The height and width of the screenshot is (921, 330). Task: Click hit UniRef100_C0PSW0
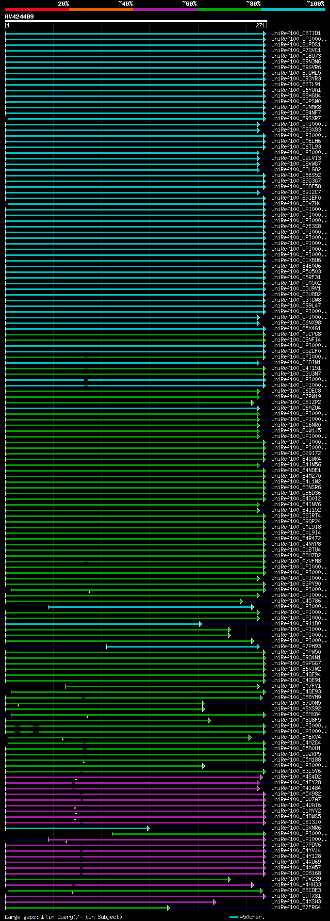296,102
